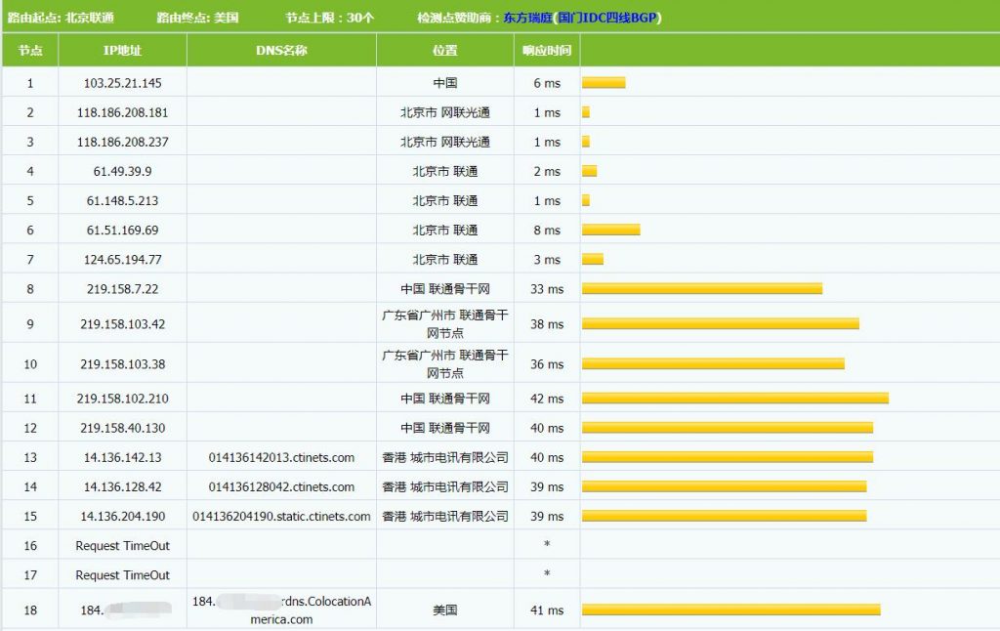
Task: Select IP address 61.148.5.213
Action: tap(122, 201)
